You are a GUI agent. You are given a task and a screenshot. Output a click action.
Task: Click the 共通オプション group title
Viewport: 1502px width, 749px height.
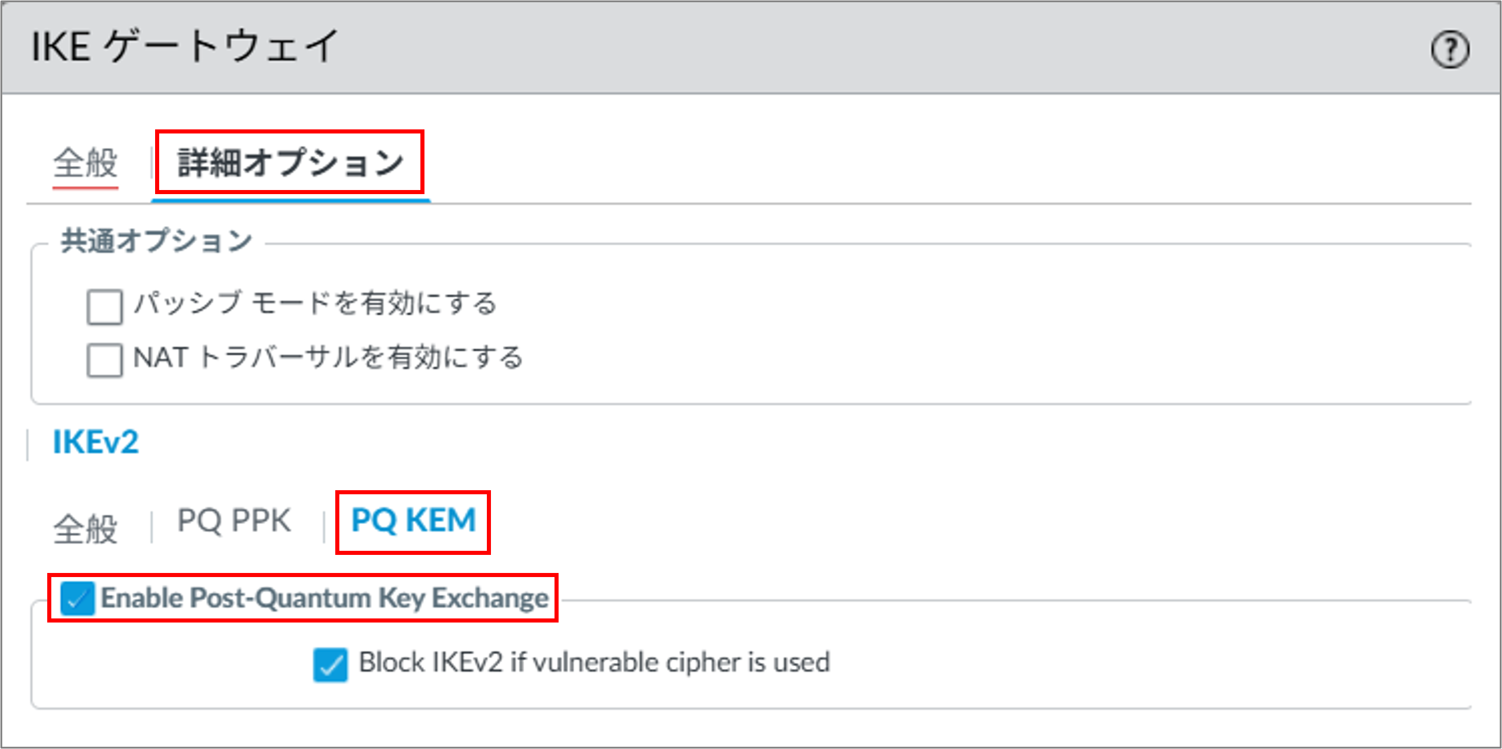pyautogui.click(x=156, y=241)
